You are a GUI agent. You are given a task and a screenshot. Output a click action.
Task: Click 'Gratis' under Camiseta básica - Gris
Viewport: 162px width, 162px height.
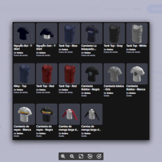[107, 96]
